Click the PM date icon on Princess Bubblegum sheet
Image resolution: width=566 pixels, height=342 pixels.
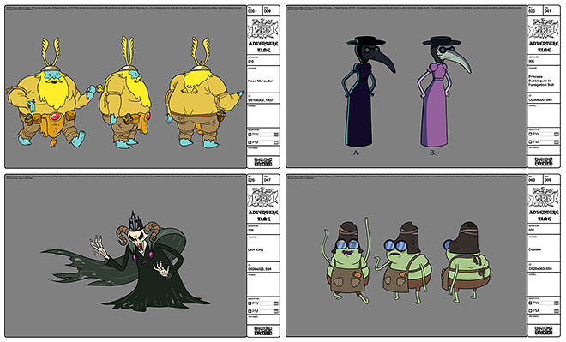click(x=557, y=142)
